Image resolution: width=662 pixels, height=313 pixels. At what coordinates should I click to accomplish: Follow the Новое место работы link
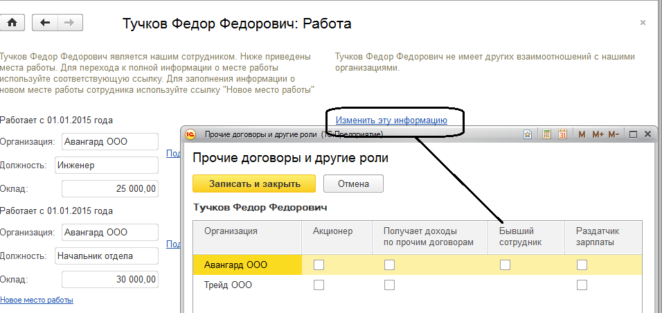click(37, 300)
